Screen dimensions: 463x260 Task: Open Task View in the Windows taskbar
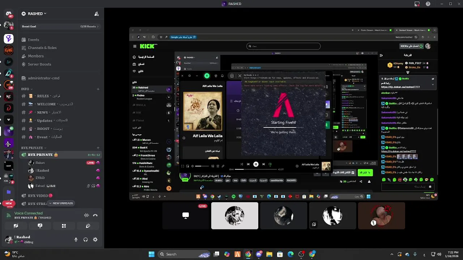point(216,254)
